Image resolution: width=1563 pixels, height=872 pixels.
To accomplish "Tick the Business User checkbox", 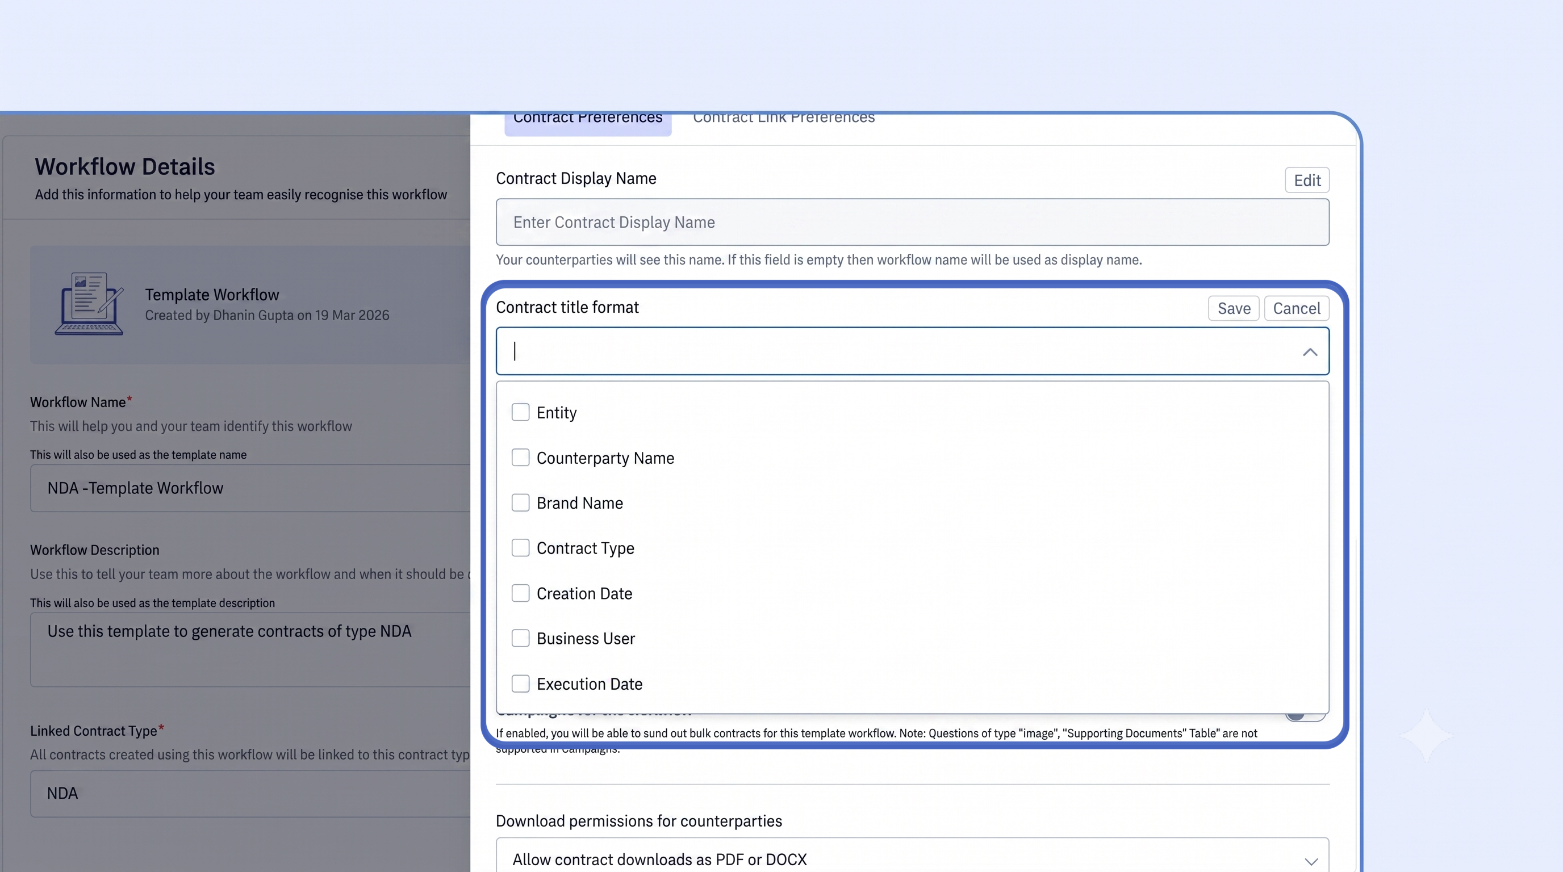I will pos(520,639).
